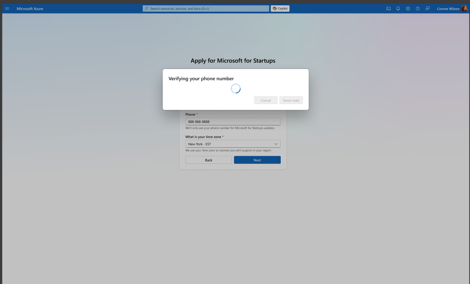
Task: Click the Connie Wilson account name
Action: [448, 9]
